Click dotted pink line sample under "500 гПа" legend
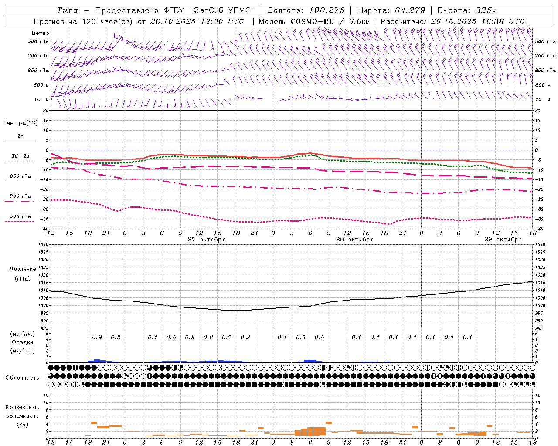 19,221
